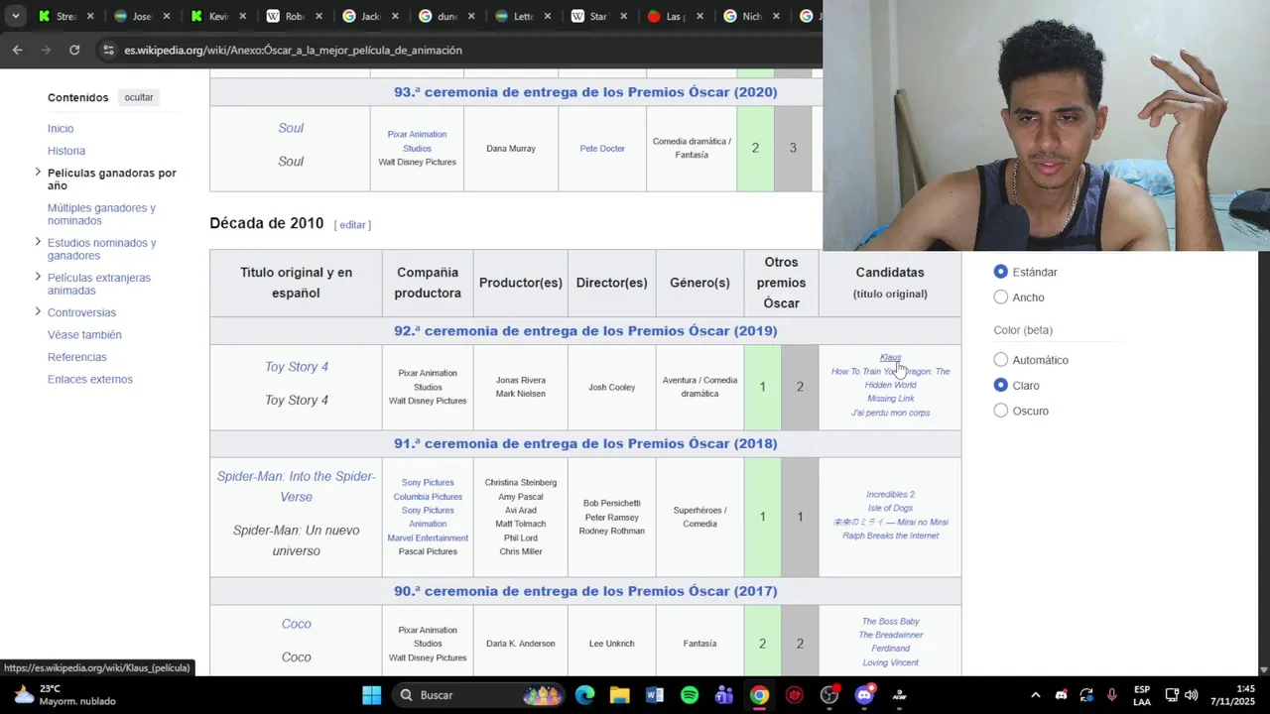
Task: Go to 'Inicio' in contents
Action: [61, 129]
